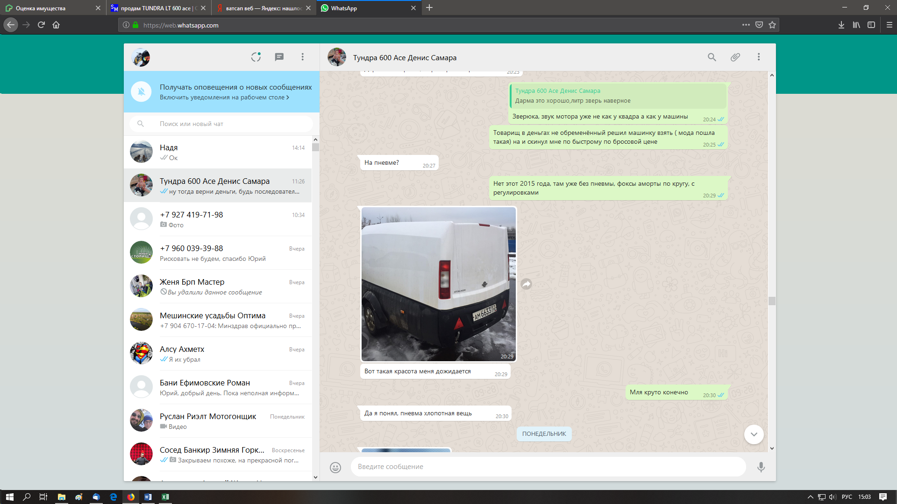Image resolution: width=897 pixels, height=504 pixels.
Task: View site info via green padlock
Action: (135, 25)
